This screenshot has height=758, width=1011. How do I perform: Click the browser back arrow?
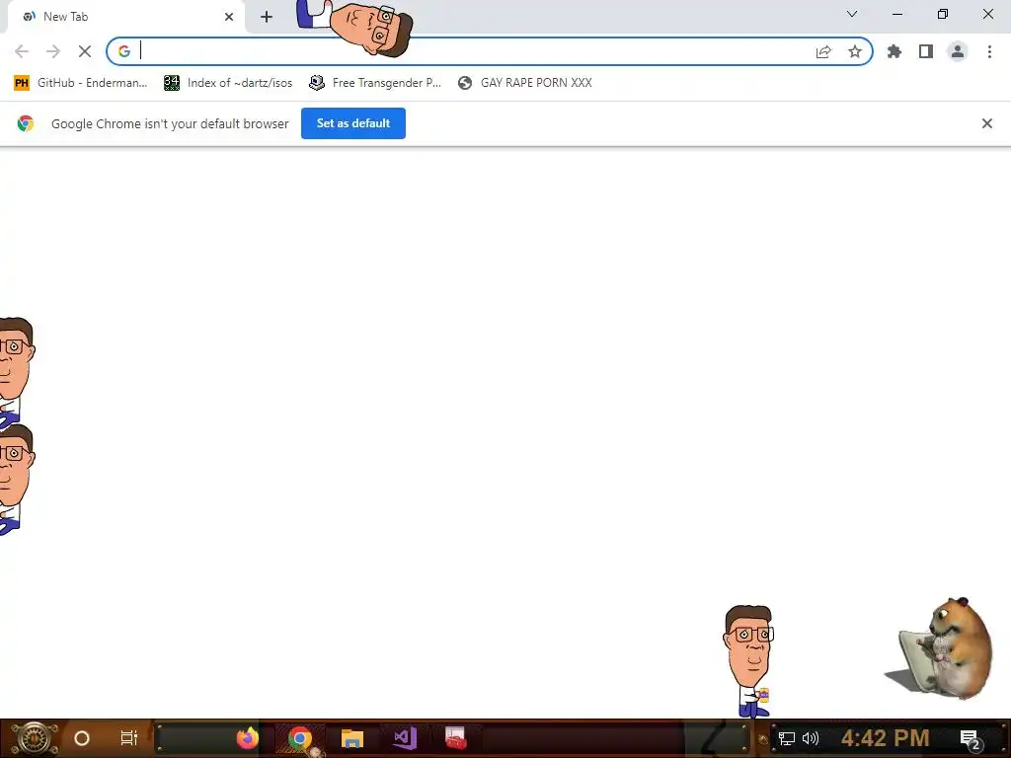(x=22, y=51)
